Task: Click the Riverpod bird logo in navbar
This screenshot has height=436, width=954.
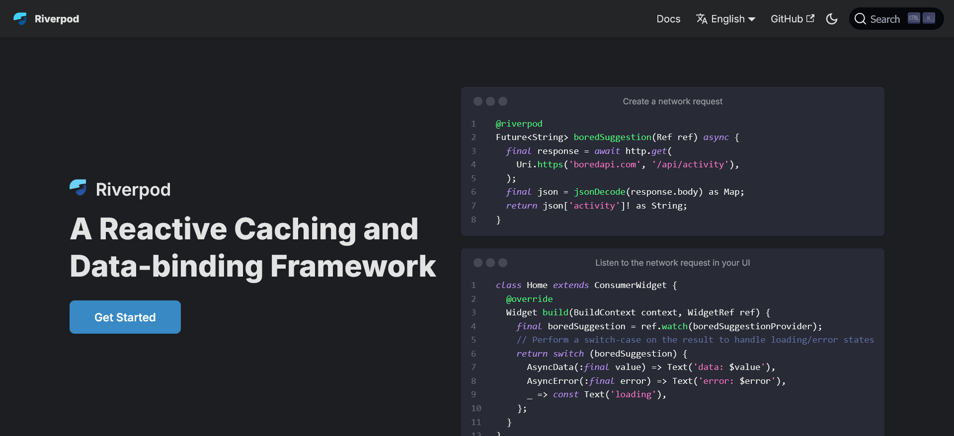Action: [x=20, y=19]
